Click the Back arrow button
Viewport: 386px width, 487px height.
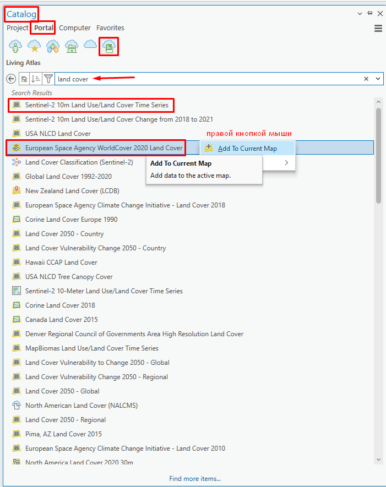tap(11, 79)
